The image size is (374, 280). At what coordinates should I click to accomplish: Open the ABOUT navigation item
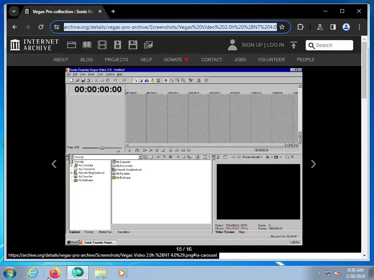point(61,60)
